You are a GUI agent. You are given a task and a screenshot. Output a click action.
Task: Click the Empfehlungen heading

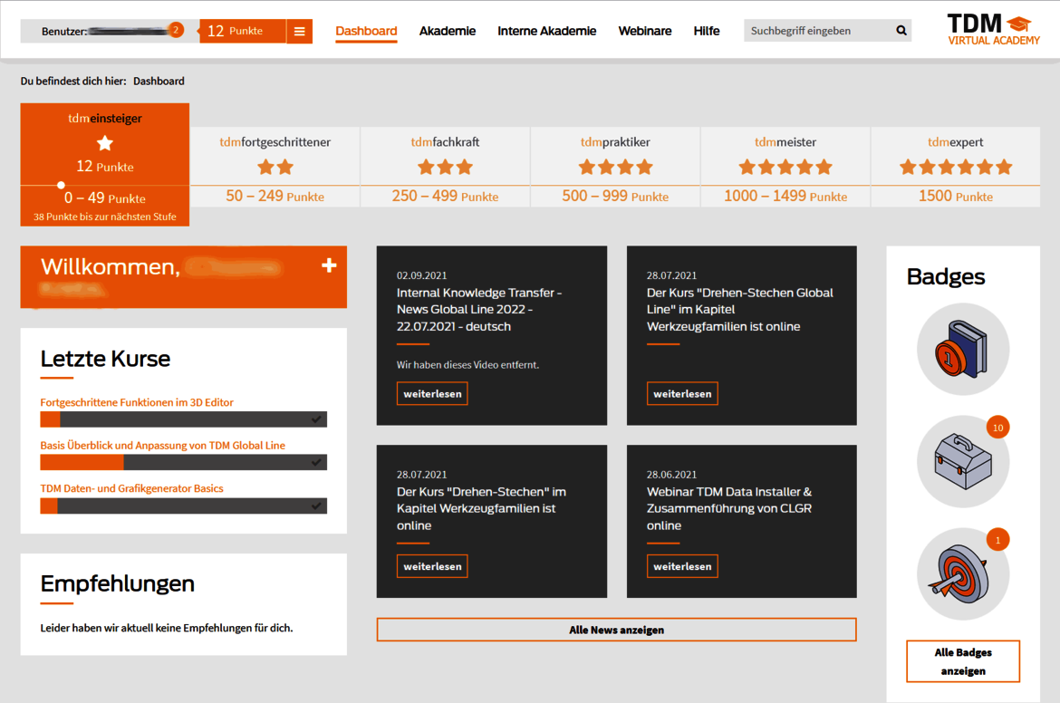(117, 583)
